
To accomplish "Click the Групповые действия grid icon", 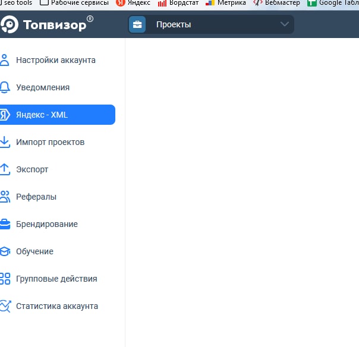I will tap(5, 279).
